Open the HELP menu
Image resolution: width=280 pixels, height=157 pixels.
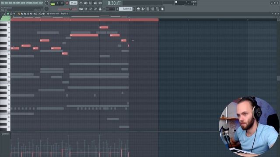[x=41, y=3]
